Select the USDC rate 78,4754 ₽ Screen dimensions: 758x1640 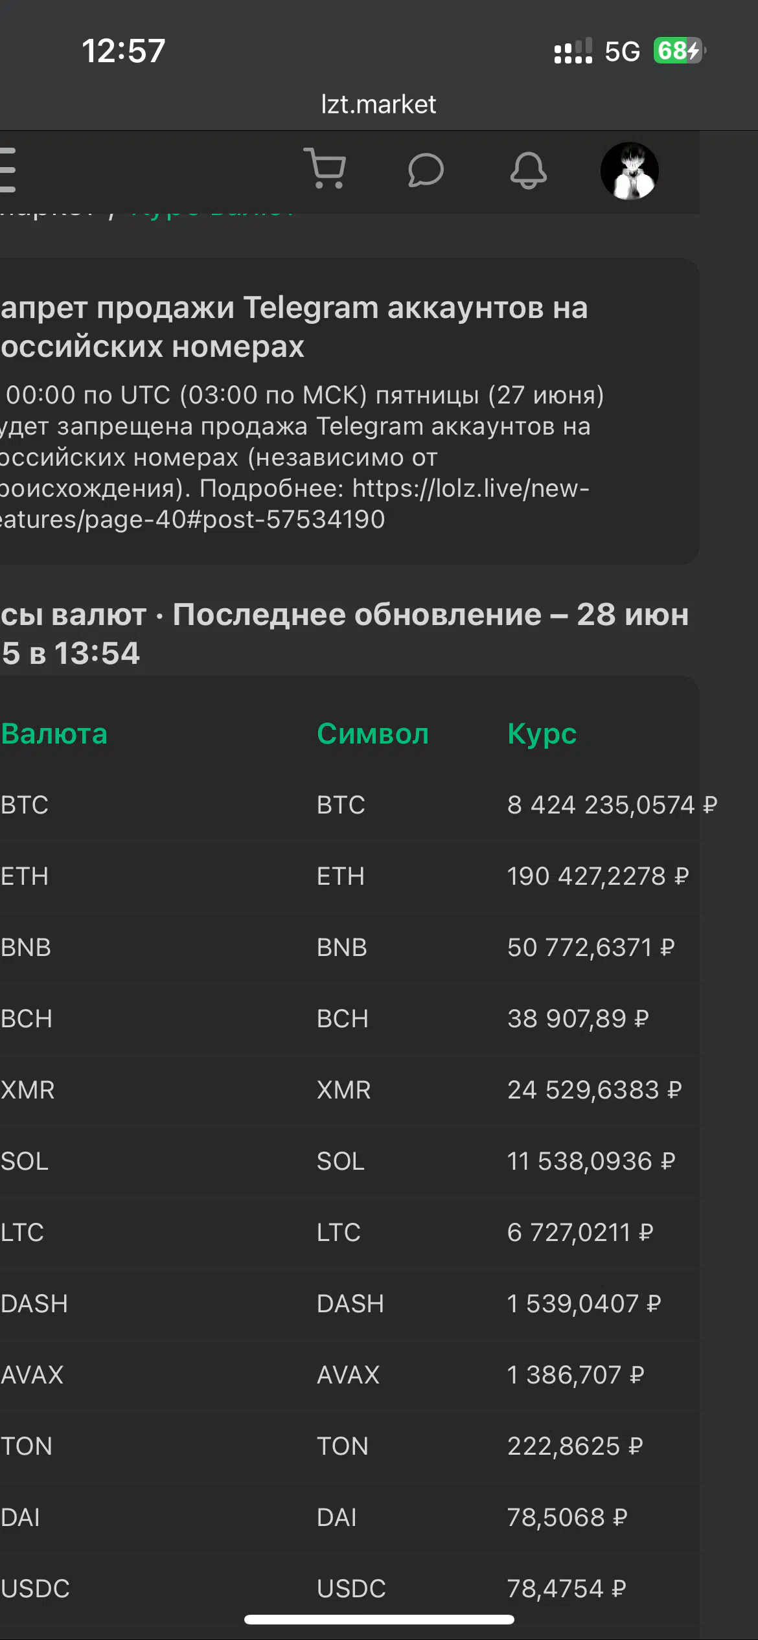click(x=567, y=1588)
